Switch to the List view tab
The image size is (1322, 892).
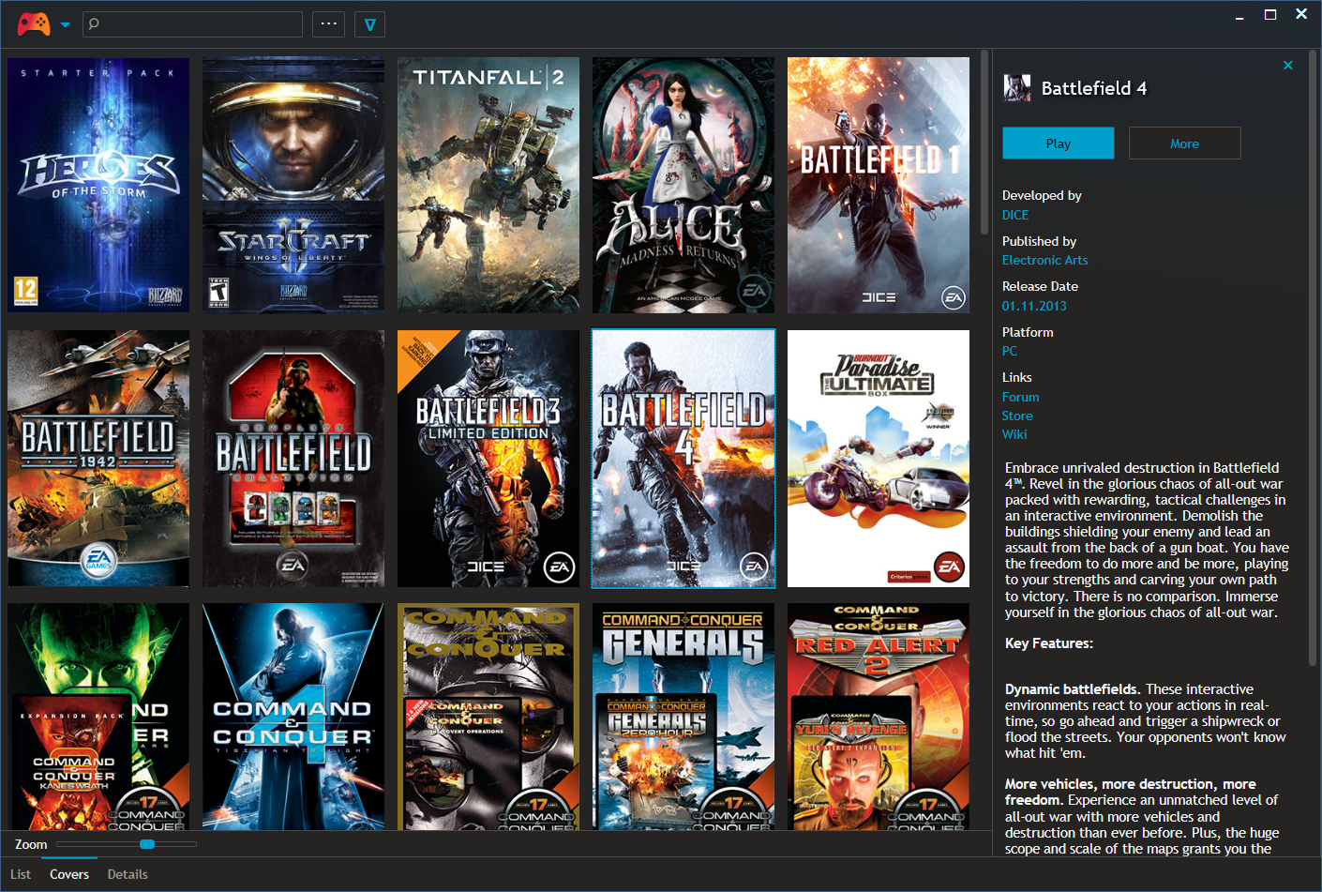21,874
